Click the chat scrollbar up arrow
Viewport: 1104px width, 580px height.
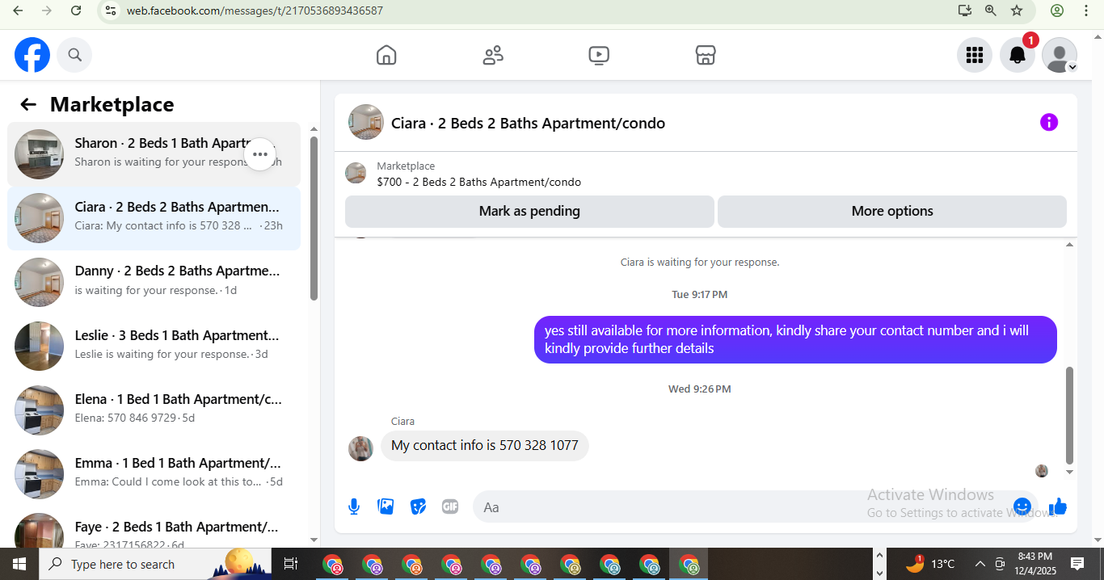click(x=1070, y=245)
